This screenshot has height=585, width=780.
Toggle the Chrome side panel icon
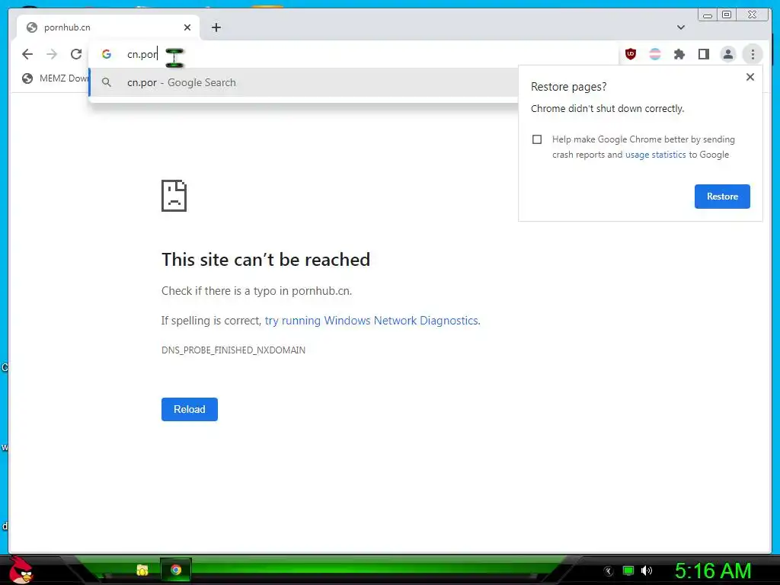click(703, 54)
